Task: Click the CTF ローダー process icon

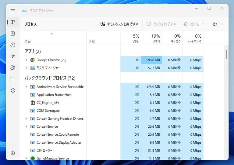Action: pyautogui.click(x=33, y=150)
